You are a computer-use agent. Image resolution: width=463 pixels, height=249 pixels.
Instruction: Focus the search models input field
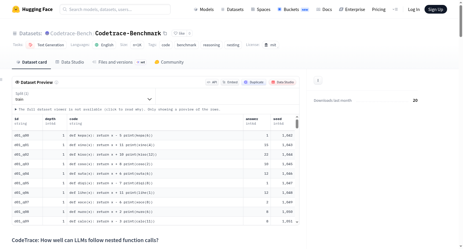click(115, 9)
